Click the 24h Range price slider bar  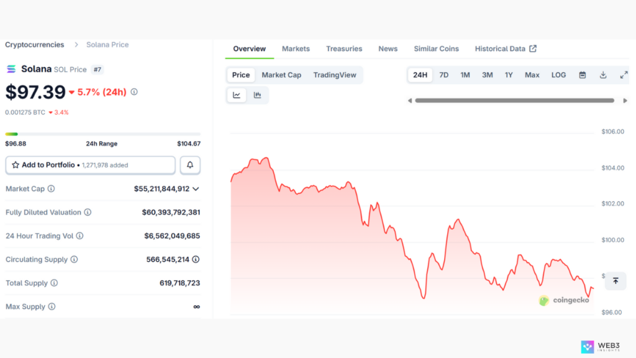click(x=102, y=134)
